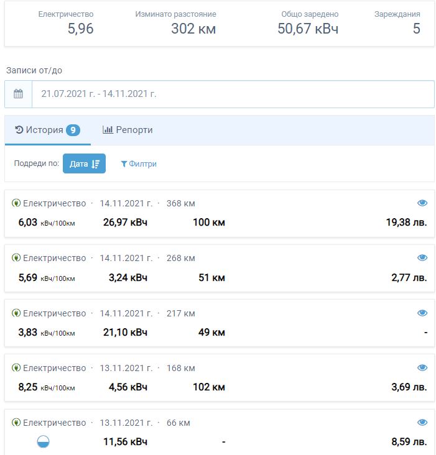Switch to the История tab

pos(47,130)
